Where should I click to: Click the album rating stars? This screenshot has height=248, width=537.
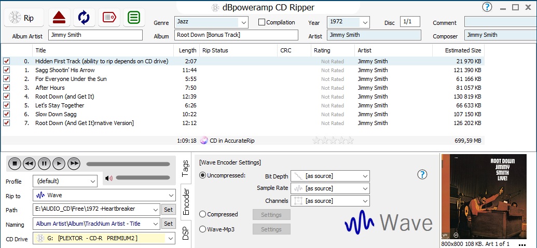coord(333,141)
